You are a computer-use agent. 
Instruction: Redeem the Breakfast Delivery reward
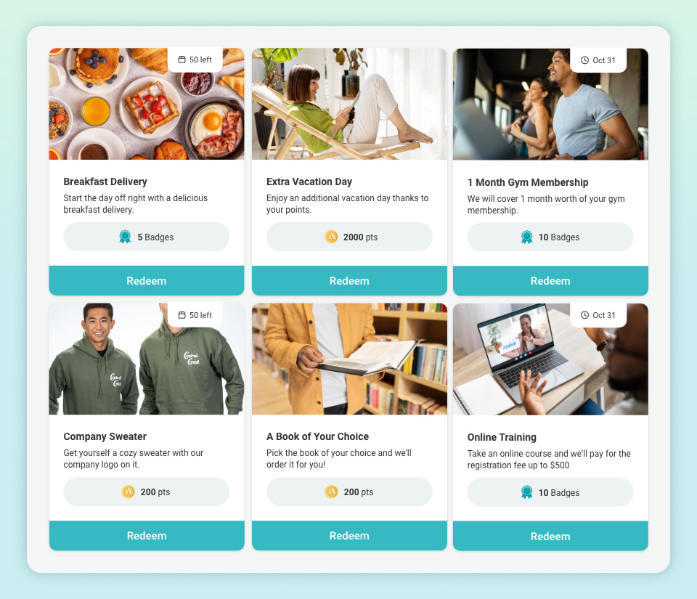click(x=146, y=281)
